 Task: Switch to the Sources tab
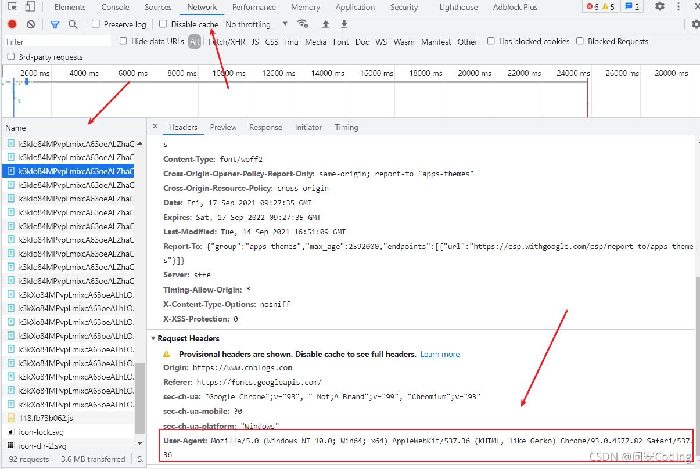coord(158,7)
